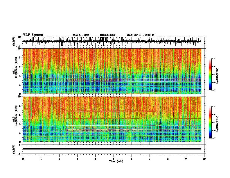The height and width of the screenshot is (178, 230).
Task: Click the time axis tick label '9'
Action: (x=186, y=159)
